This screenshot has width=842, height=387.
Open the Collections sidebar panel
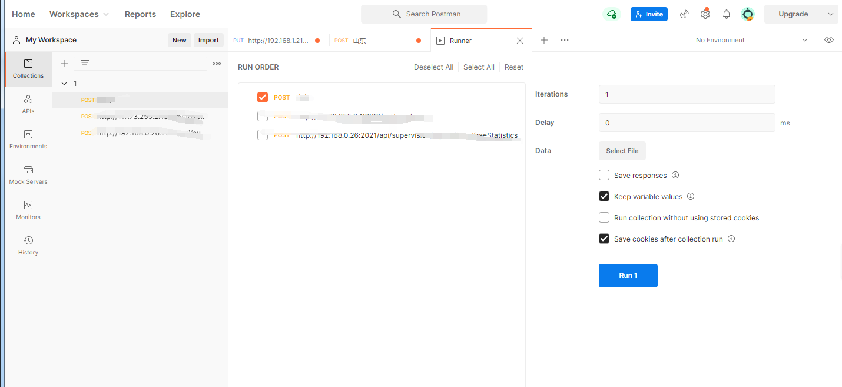28,69
